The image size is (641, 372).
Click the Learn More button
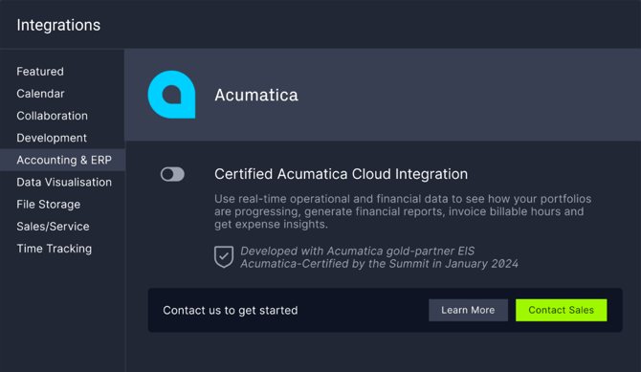(468, 310)
